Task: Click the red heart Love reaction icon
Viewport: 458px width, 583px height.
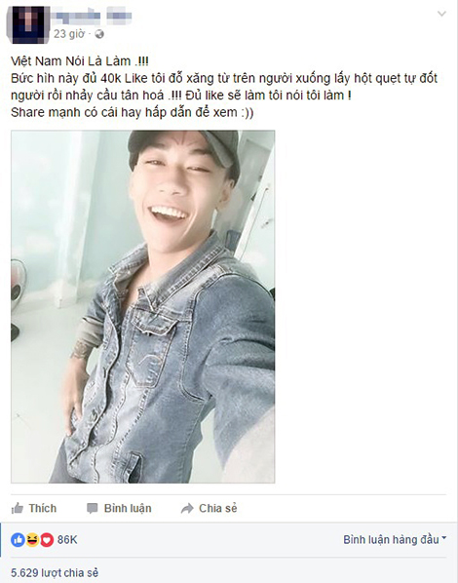Action: [x=47, y=539]
